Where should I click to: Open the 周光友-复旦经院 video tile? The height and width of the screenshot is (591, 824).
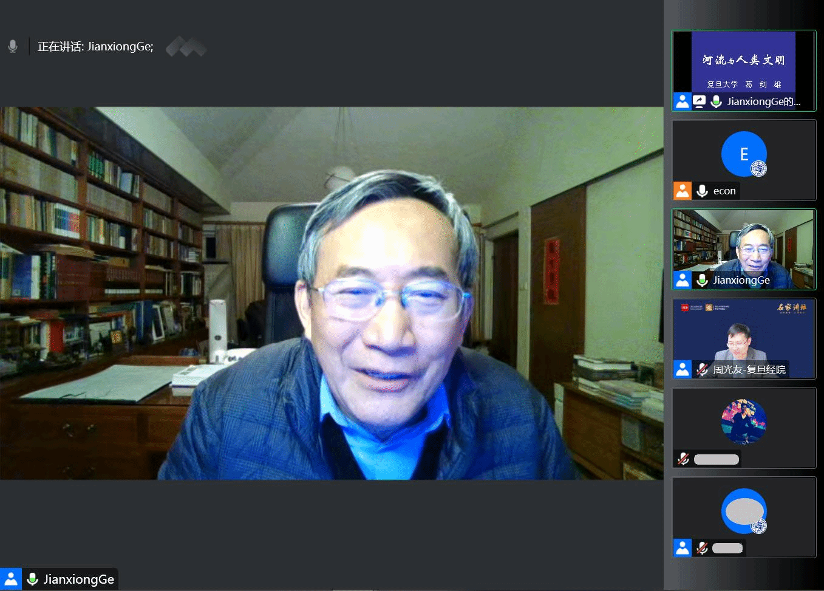coord(743,333)
